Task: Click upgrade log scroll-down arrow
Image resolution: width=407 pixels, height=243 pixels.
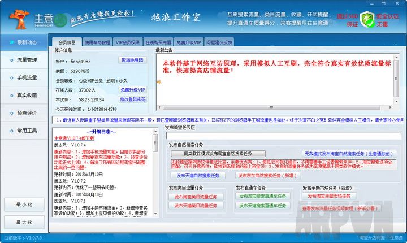Action: click(x=155, y=214)
